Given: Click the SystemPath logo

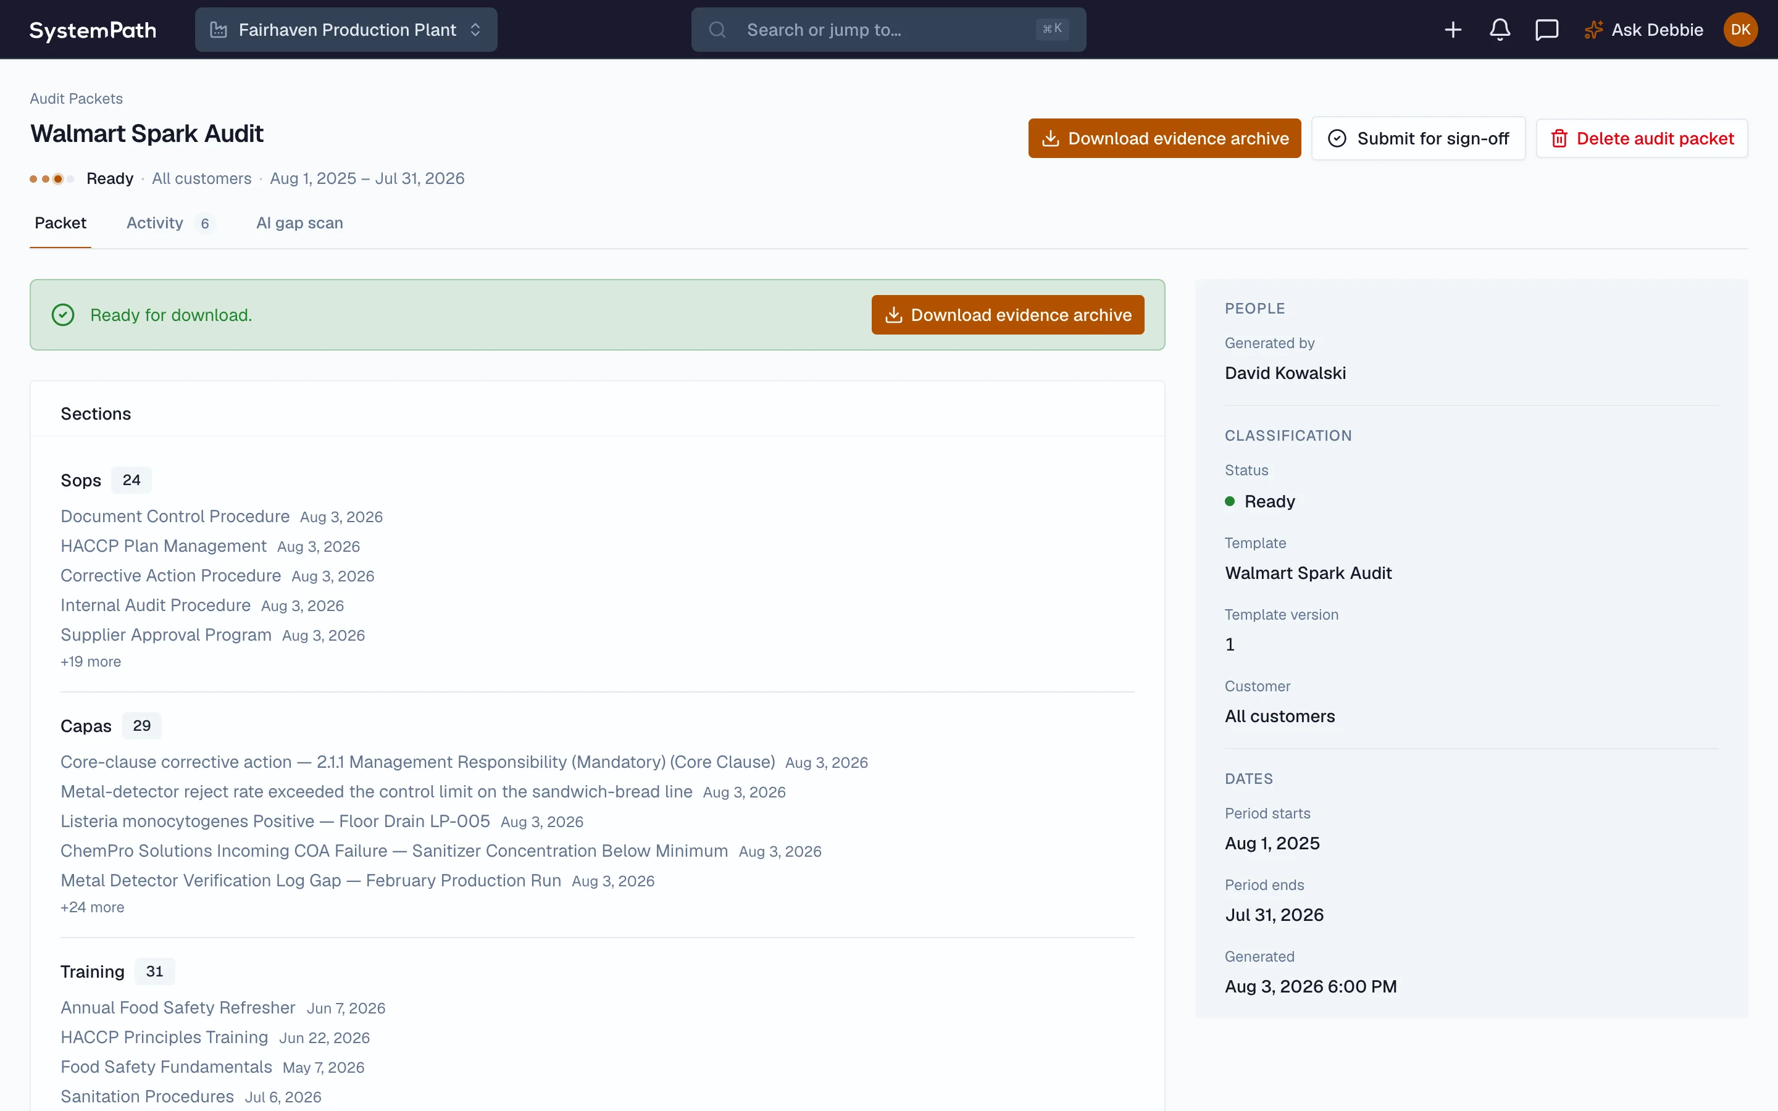Looking at the screenshot, I should point(93,30).
